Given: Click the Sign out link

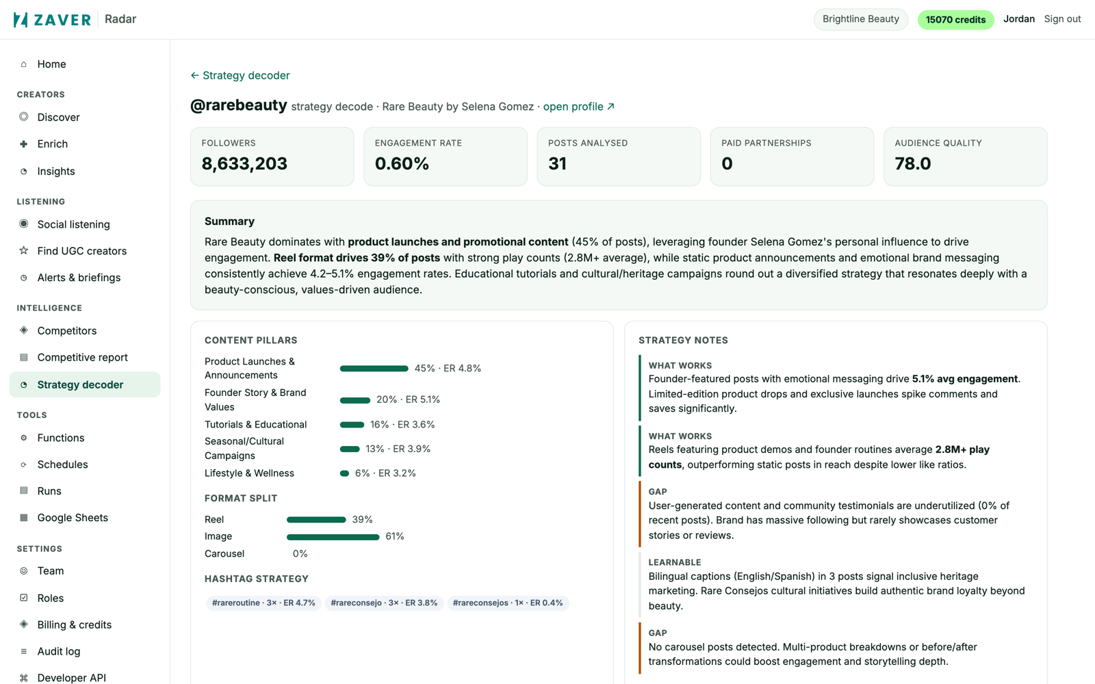Looking at the screenshot, I should pos(1062,19).
